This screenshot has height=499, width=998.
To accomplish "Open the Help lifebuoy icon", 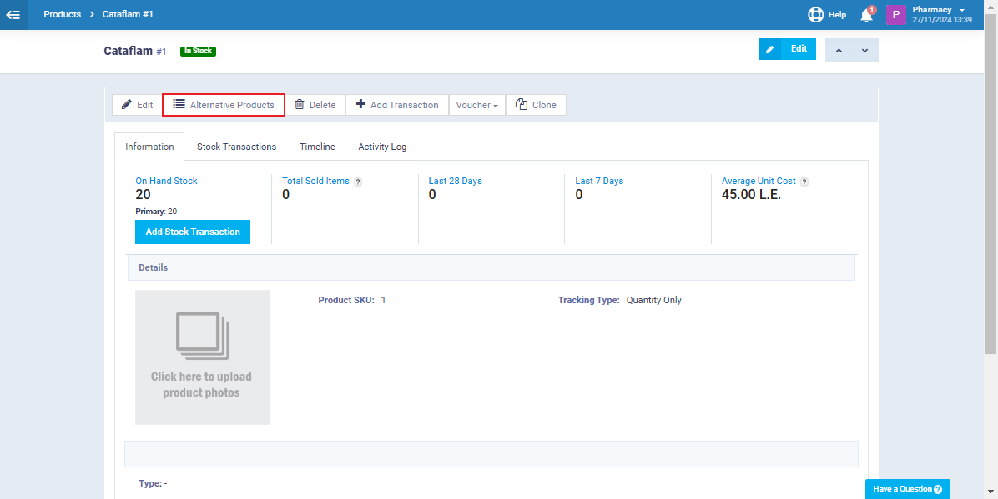I will [815, 15].
